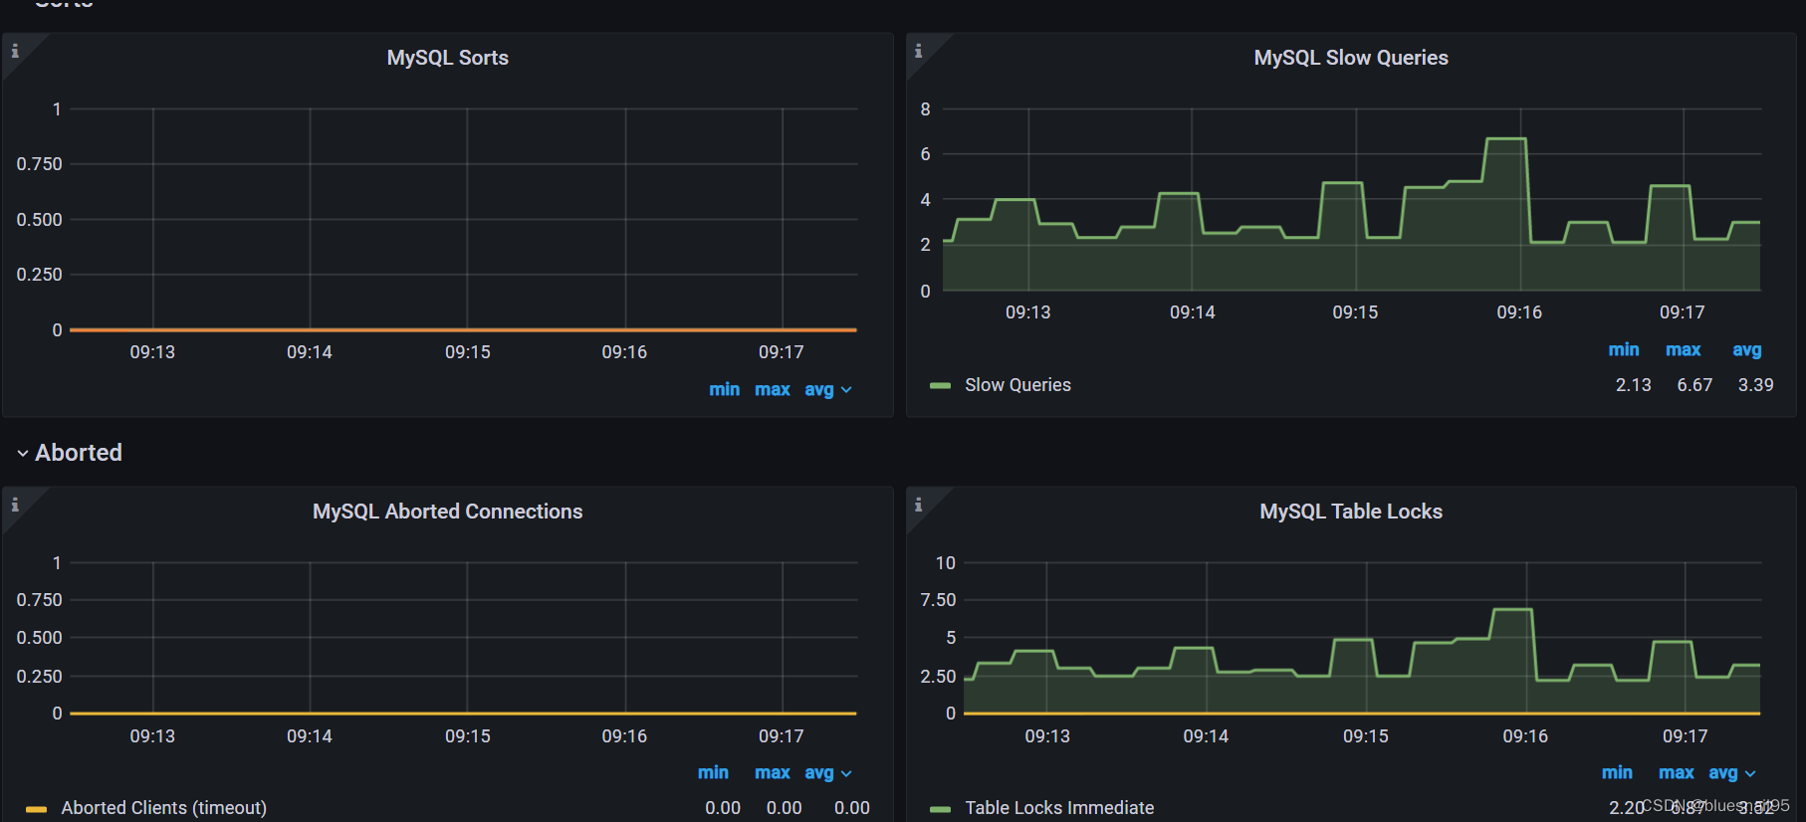Click Slow Queries min value 2.13

click(1633, 385)
